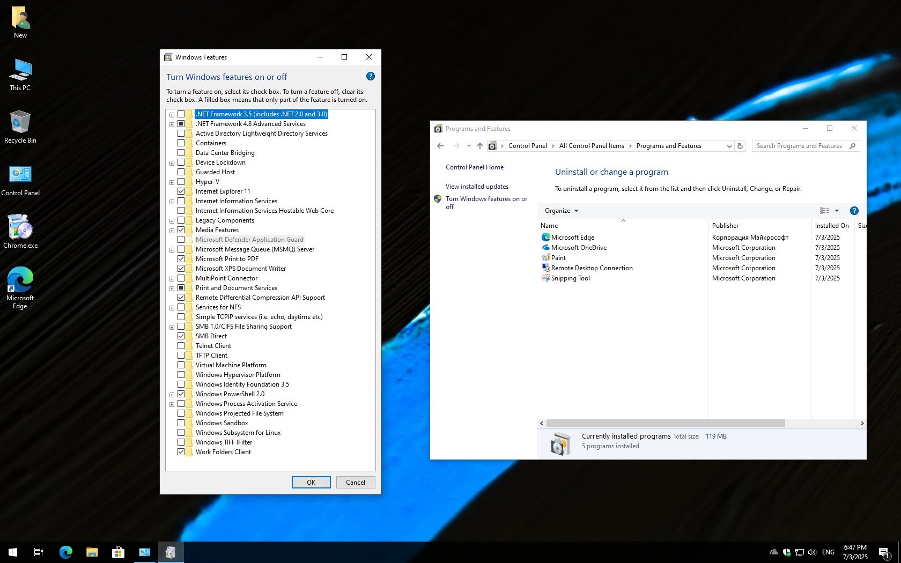The image size is (901, 563).
Task: Click the up arrow navigation button
Action: [x=479, y=146]
